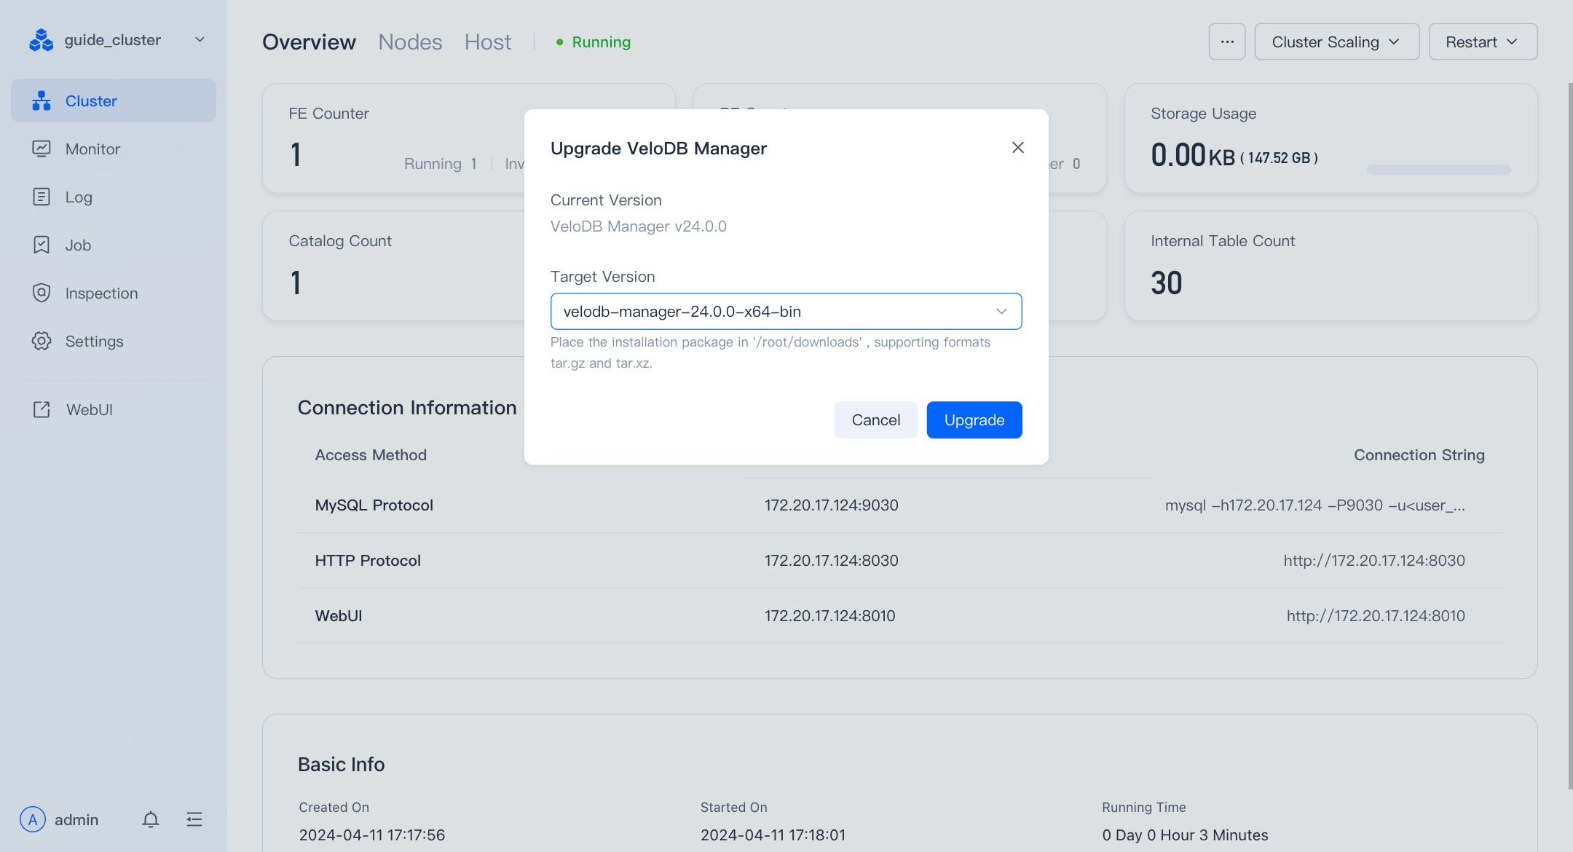Click the http://172.20.17.124:8030 connection string
The width and height of the screenshot is (1573, 852).
coord(1374,561)
